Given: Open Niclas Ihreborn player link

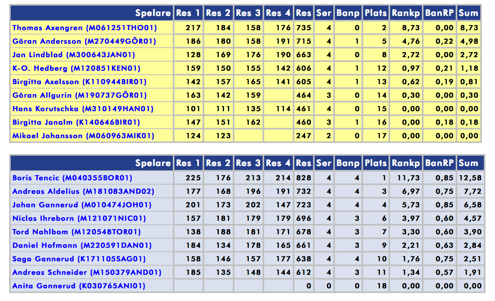Looking at the screenshot, I should coord(79,218).
